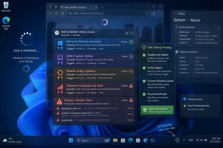Toggle the Disable (not delete) checkbox
223x148 pixels.
[144, 55]
